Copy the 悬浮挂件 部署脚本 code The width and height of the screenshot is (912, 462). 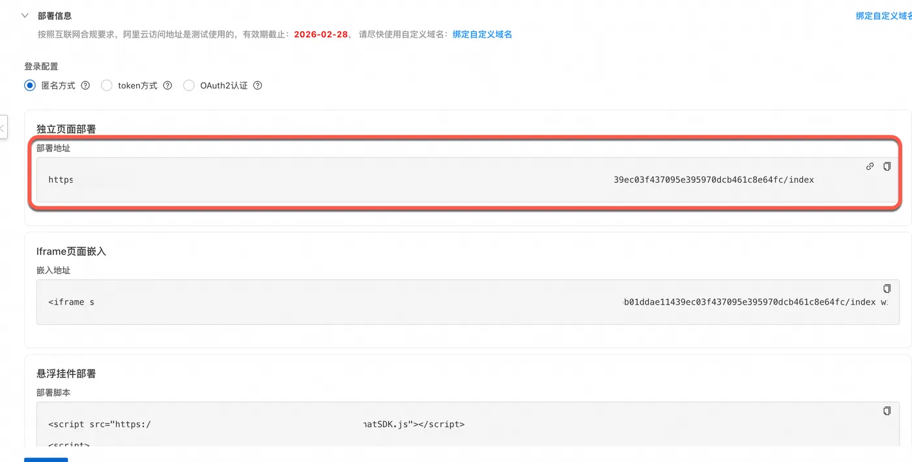click(x=887, y=411)
